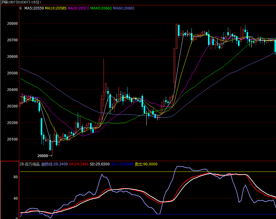276x219 pixels.
Task: Select the 卖出:90.0000 label
Action: 146,164
